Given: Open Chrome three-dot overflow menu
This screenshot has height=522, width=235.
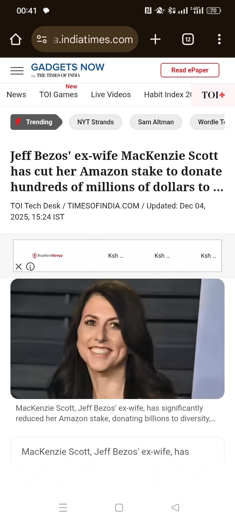Looking at the screenshot, I should click(x=219, y=39).
